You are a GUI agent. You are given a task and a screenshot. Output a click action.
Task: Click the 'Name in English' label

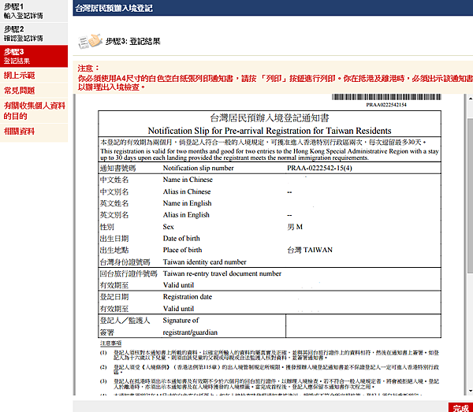tap(187, 203)
